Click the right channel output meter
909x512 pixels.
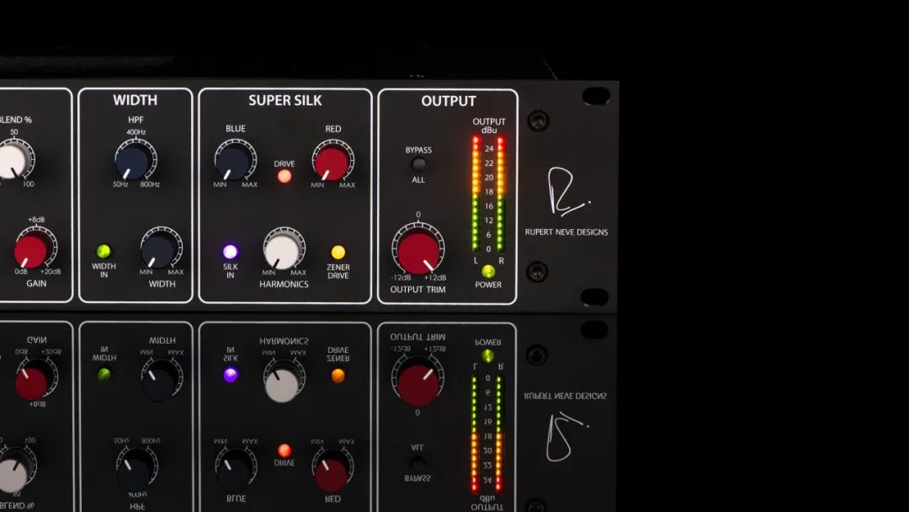pos(501,194)
